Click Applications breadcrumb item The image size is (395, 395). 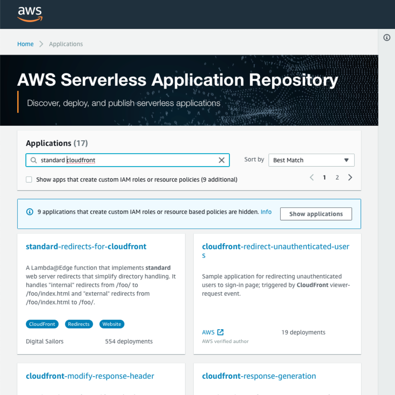coord(66,44)
